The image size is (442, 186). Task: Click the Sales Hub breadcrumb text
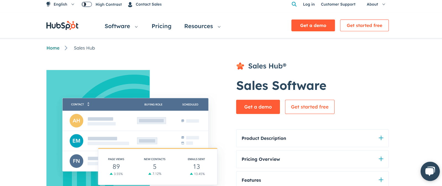pos(85,48)
